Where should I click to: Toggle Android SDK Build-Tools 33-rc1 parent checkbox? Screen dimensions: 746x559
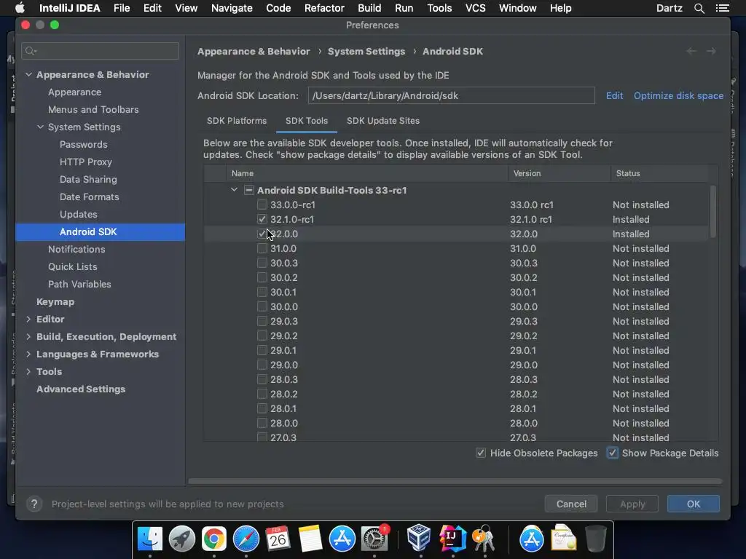[249, 190]
